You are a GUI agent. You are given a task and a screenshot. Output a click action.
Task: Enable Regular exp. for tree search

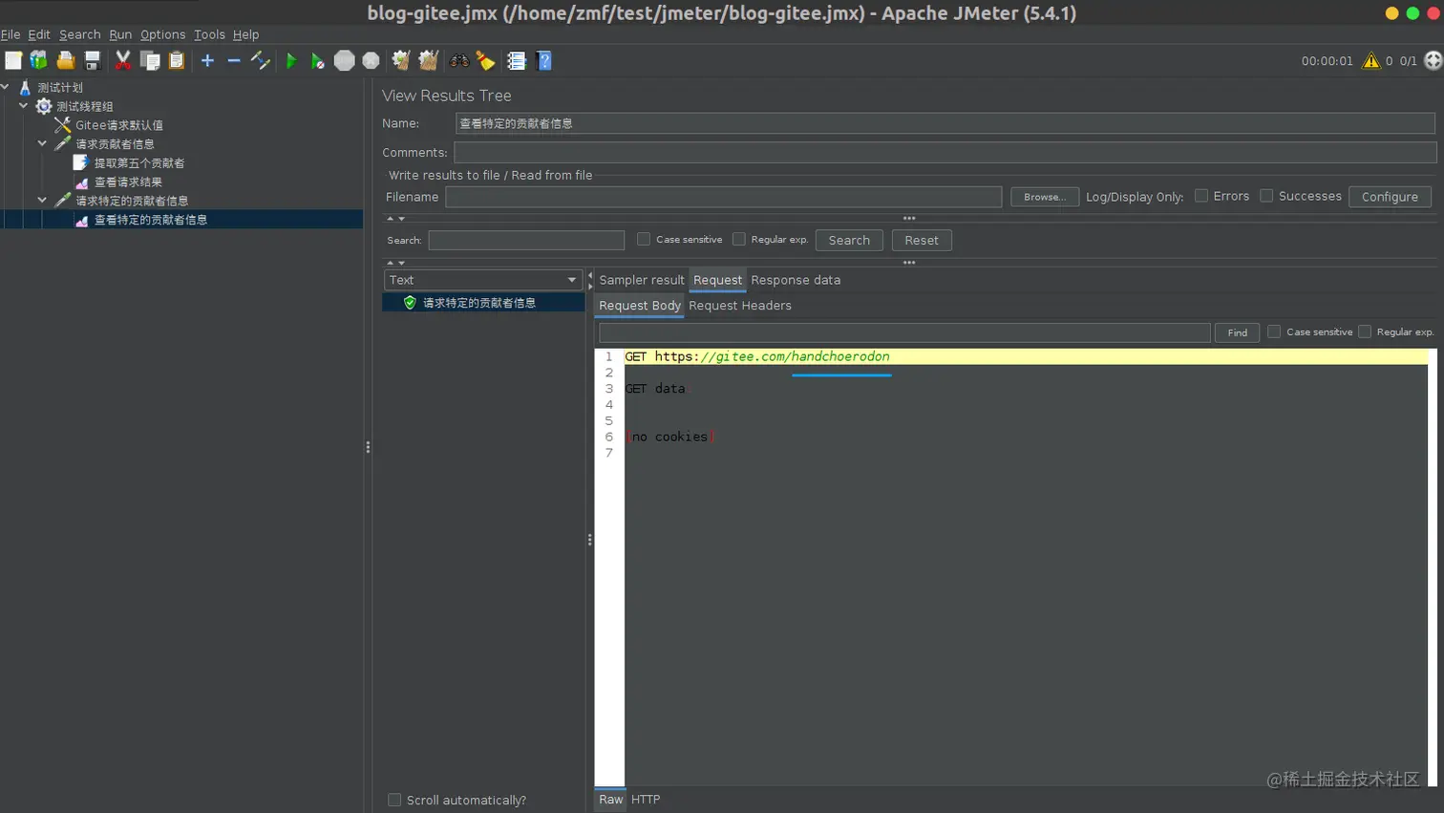pyautogui.click(x=739, y=239)
